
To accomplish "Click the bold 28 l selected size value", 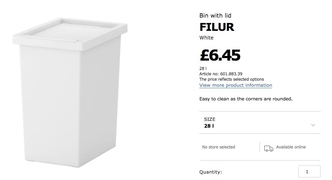I will pyautogui.click(x=209, y=126).
